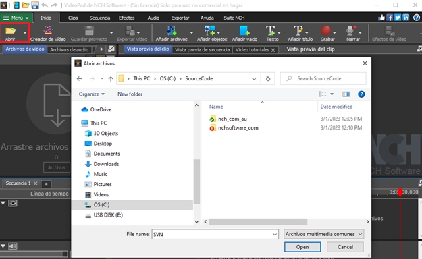Click the Añadir título icon
422x259 pixels.
298,30
